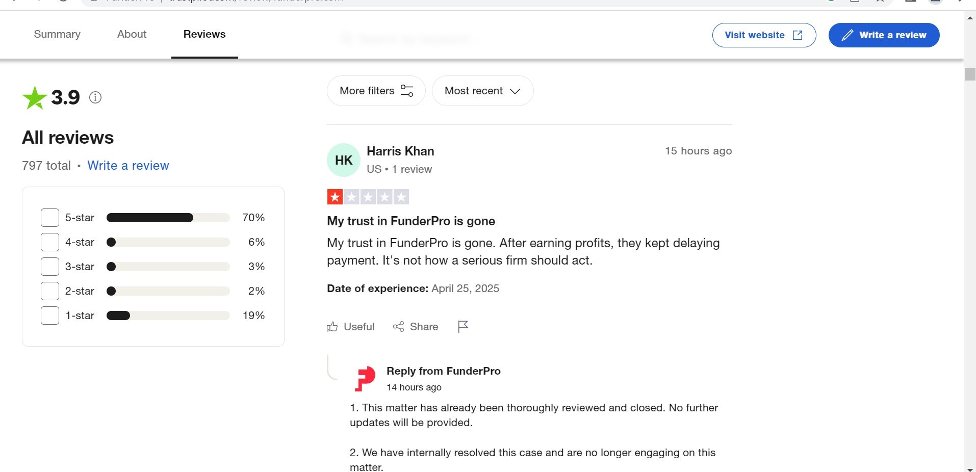Click the HK avatar circle
Screen dimensions: 976x472
344,160
